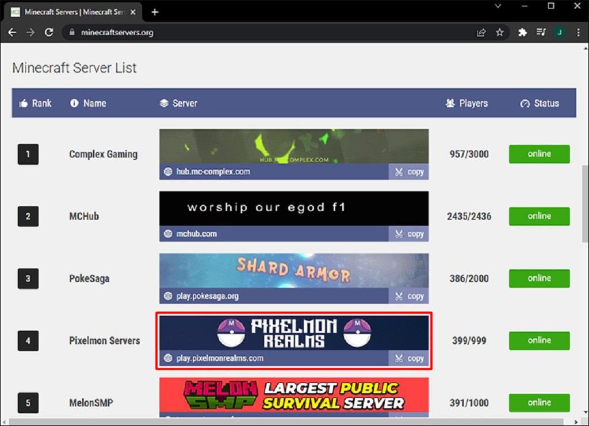Click the Pixelmon Realms banner image

click(294, 333)
